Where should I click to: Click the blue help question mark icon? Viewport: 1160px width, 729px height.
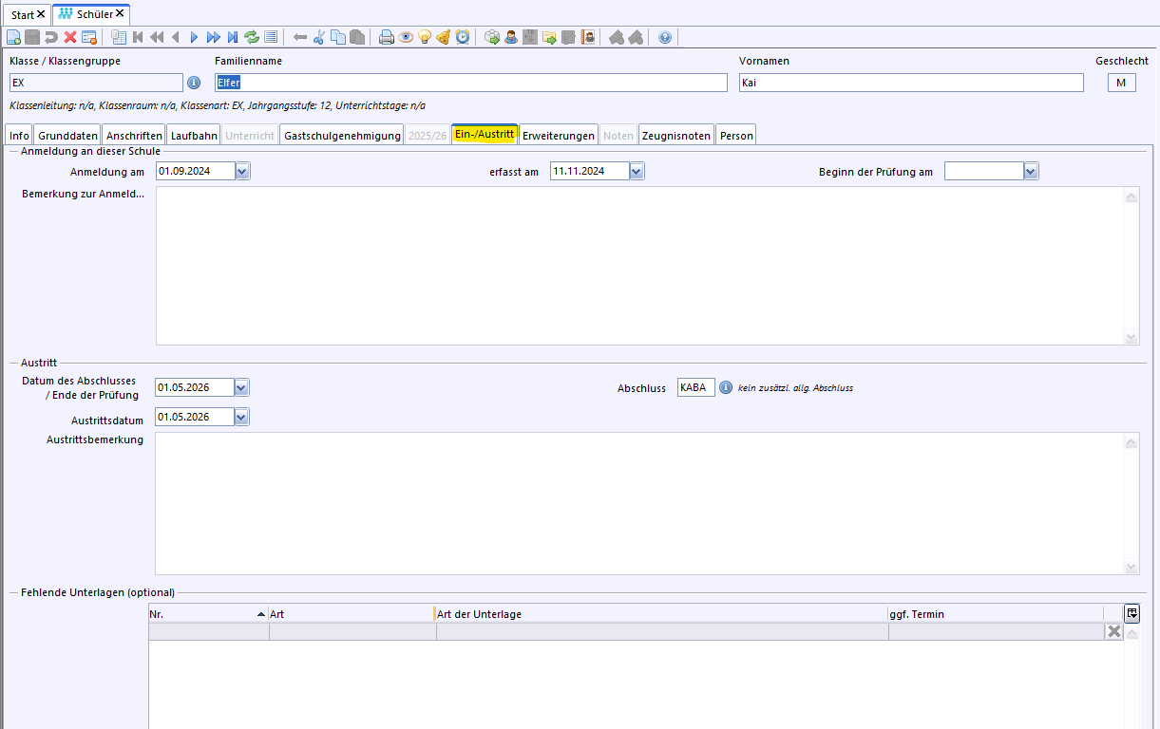tap(665, 37)
